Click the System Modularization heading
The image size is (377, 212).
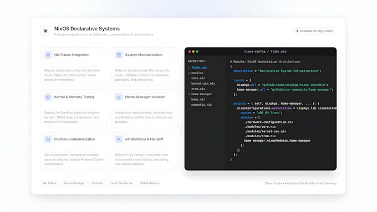[144, 55]
